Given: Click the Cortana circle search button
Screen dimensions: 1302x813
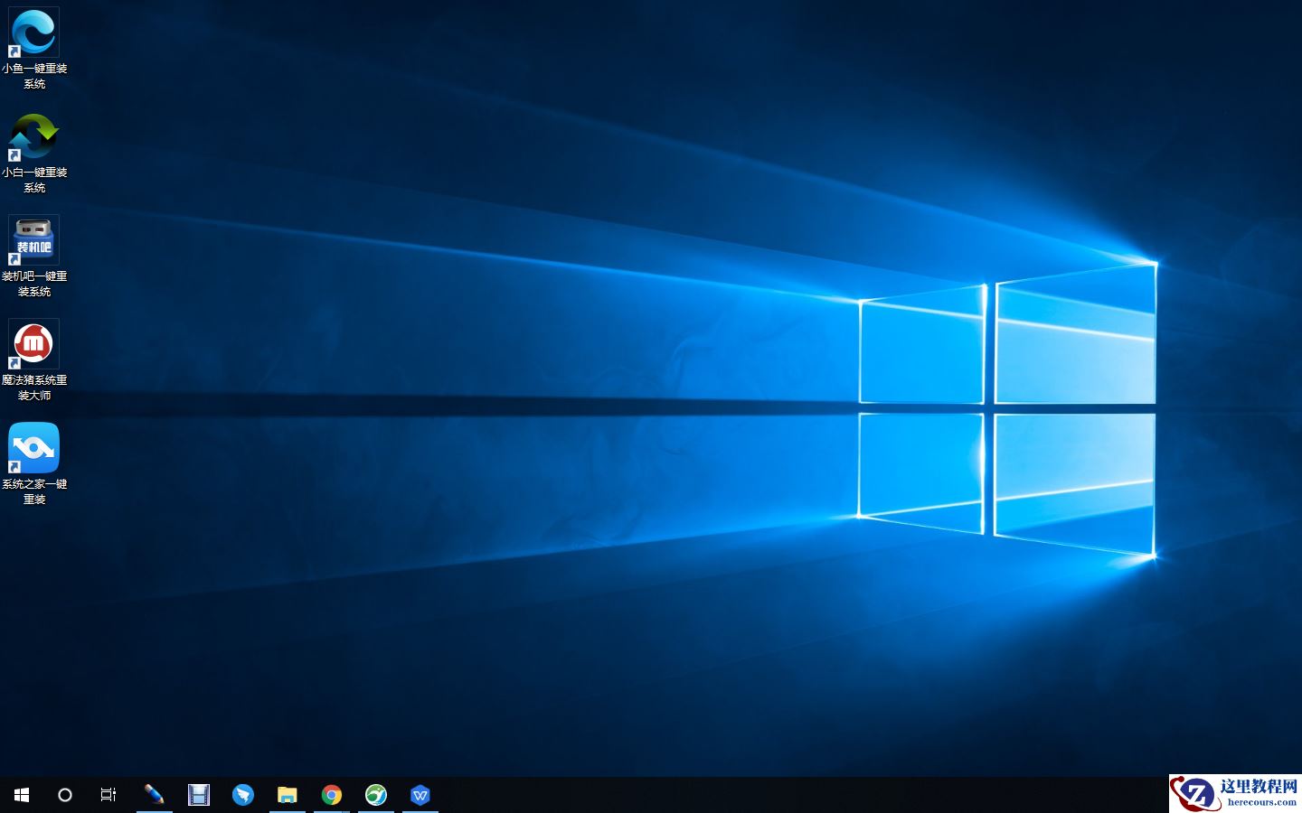Looking at the screenshot, I should [65, 795].
